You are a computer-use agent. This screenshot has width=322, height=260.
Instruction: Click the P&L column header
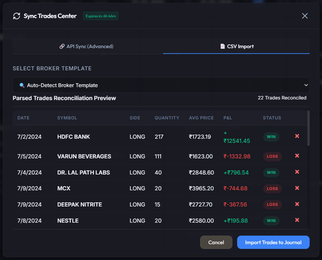click(228, 118)
